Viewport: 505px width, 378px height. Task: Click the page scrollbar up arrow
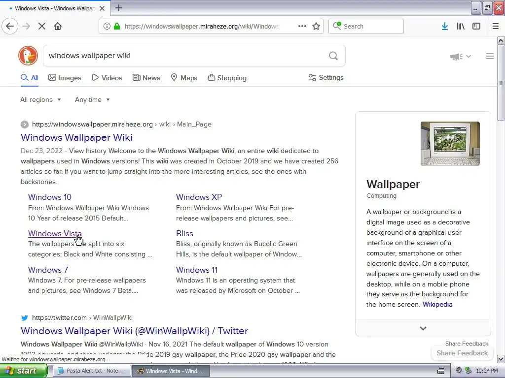click(x=501, y=40)
